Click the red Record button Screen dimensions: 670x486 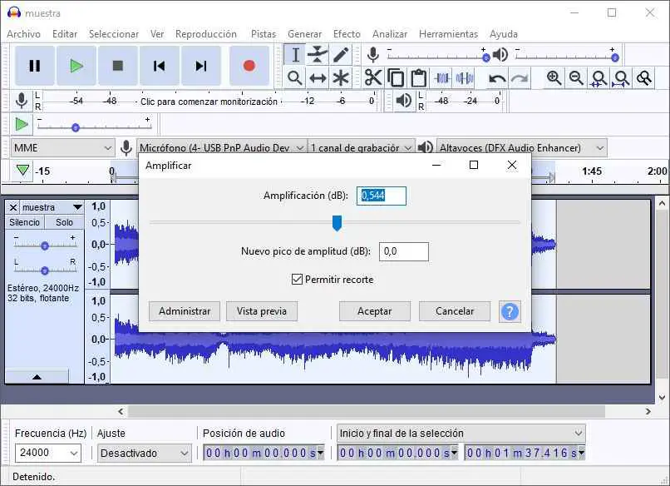click(x=249, y=66)
